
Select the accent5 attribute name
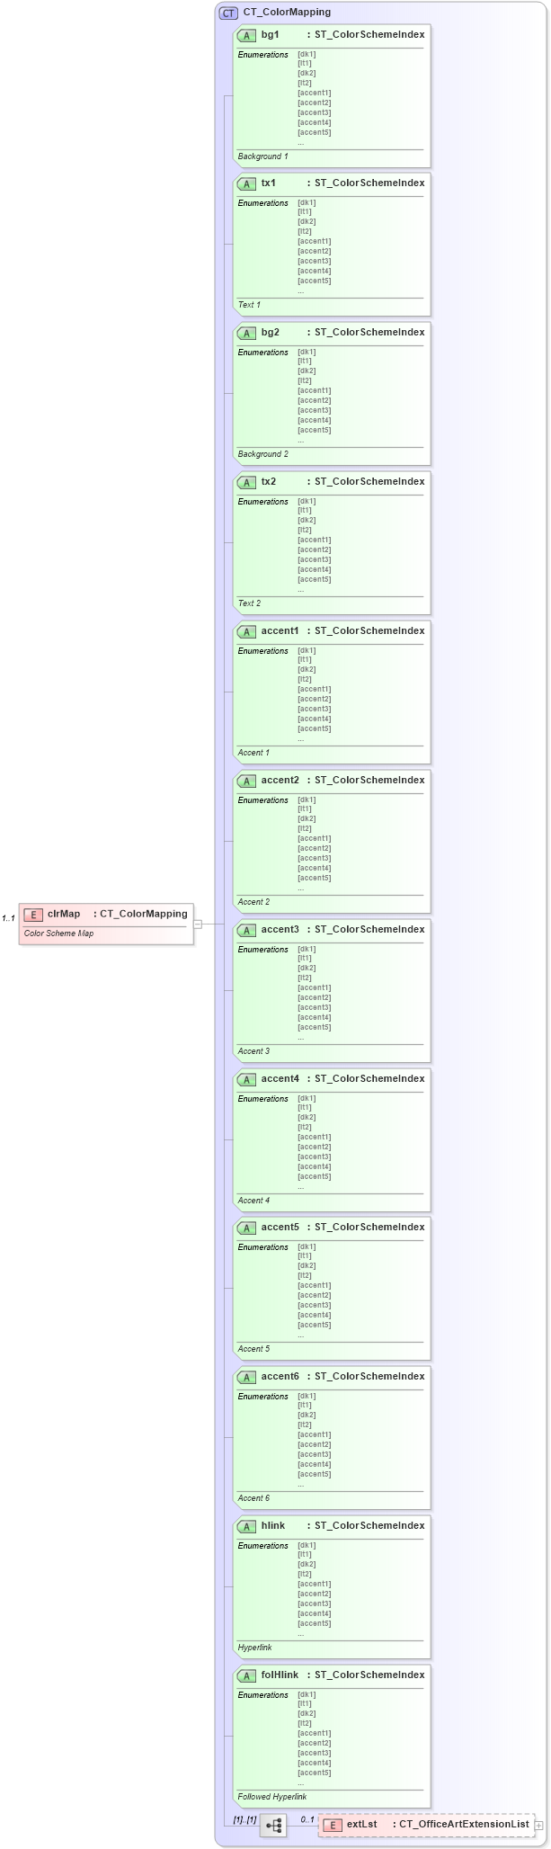pos(280,1227)
